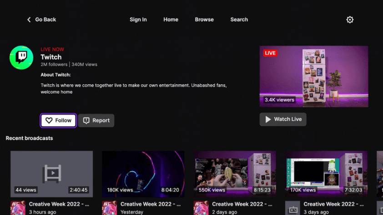Click the LIVE NOW status text
This screenshot has width=383, height=215.
[x=52, y=49]
